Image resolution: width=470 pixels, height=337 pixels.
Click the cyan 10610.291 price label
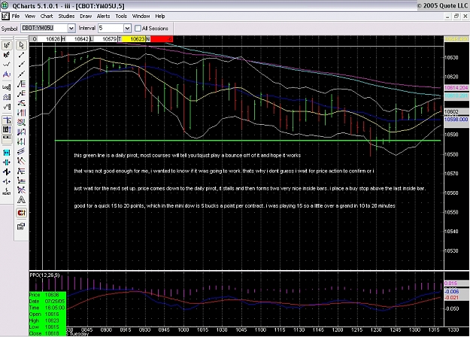pyautogui.click(x=456, y=96)
